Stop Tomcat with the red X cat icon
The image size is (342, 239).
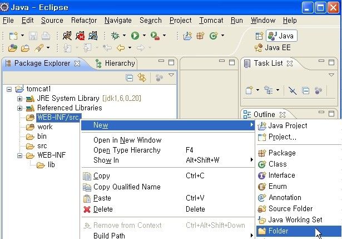pos(80,36)
